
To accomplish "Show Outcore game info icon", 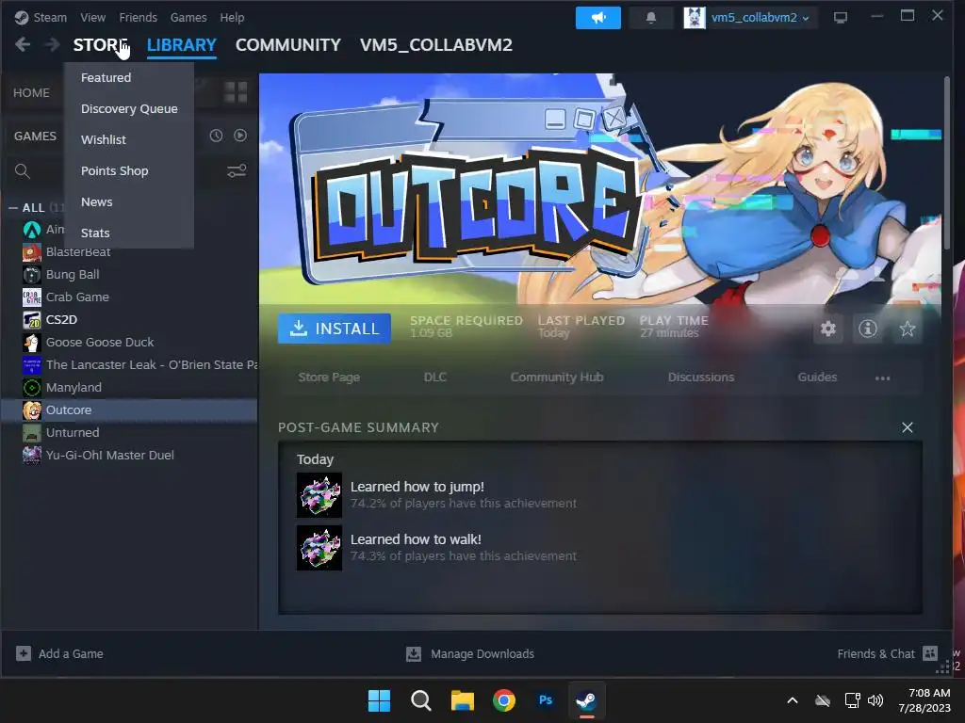I will point(868,329).
